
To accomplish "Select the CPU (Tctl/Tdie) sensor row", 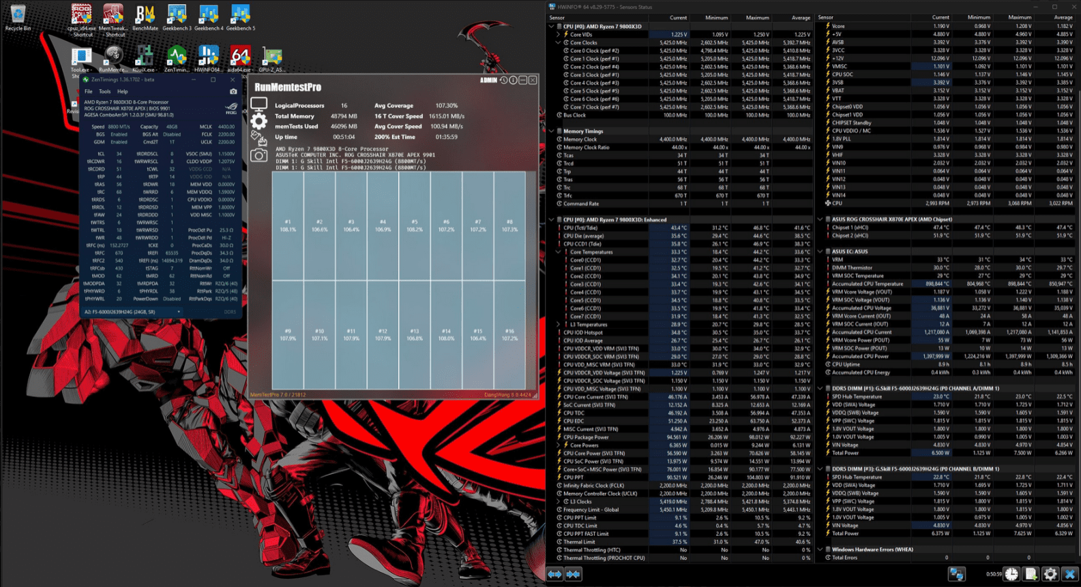I will pos(681,228).
